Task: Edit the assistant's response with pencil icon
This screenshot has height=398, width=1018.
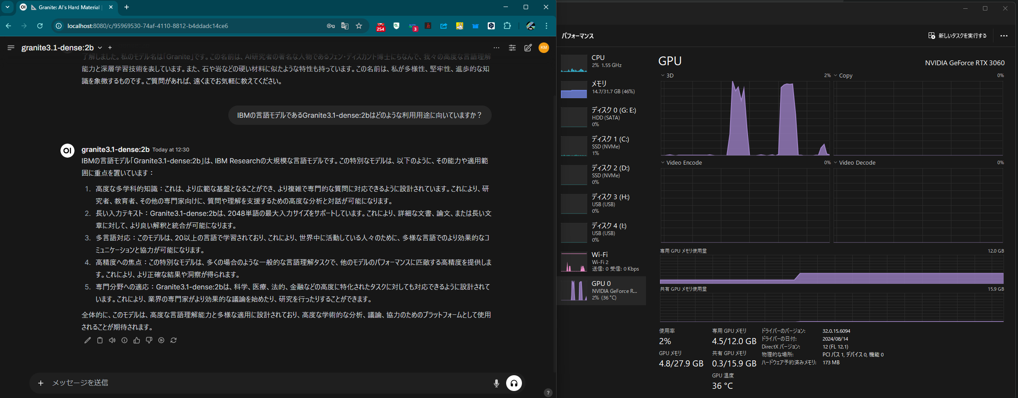Action: (88, 340)
